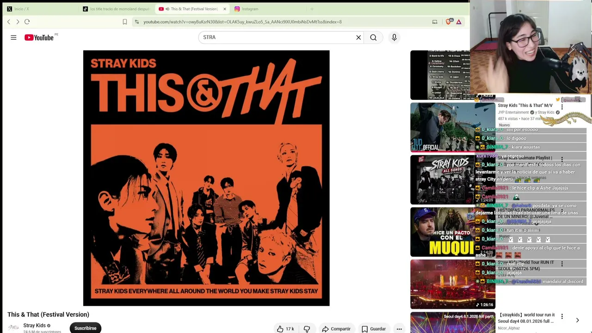Viewport: 592px width, 333px height.
Task: Open the JYP Official M/V thumbnail
Action: coord(452,127)
